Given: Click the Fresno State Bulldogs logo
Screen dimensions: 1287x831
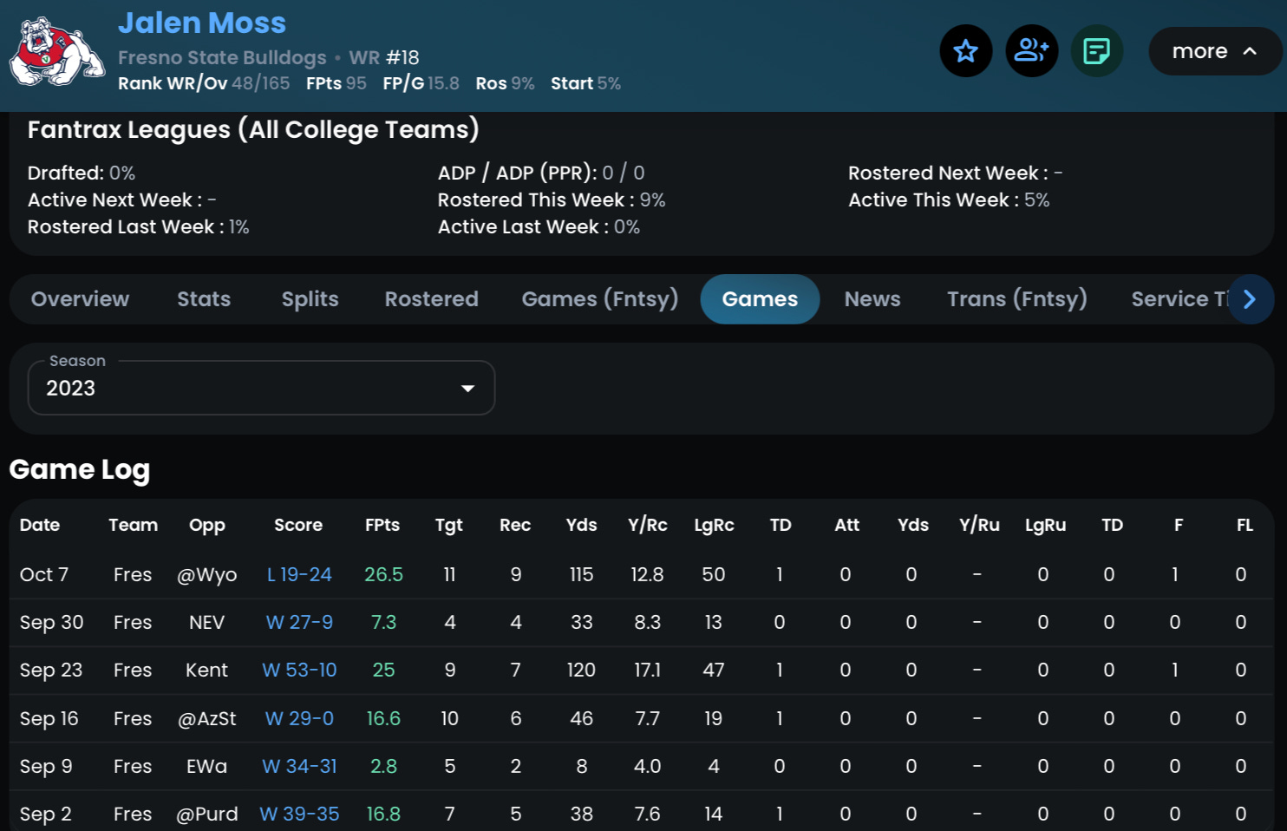Looking at the screenshot, I should tap(56, 52).
